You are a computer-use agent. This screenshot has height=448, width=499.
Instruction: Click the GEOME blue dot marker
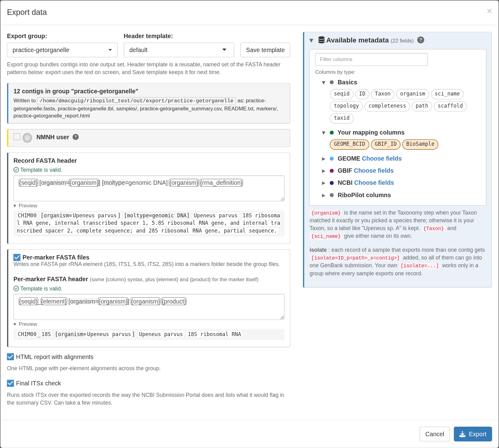coord(332,159)
